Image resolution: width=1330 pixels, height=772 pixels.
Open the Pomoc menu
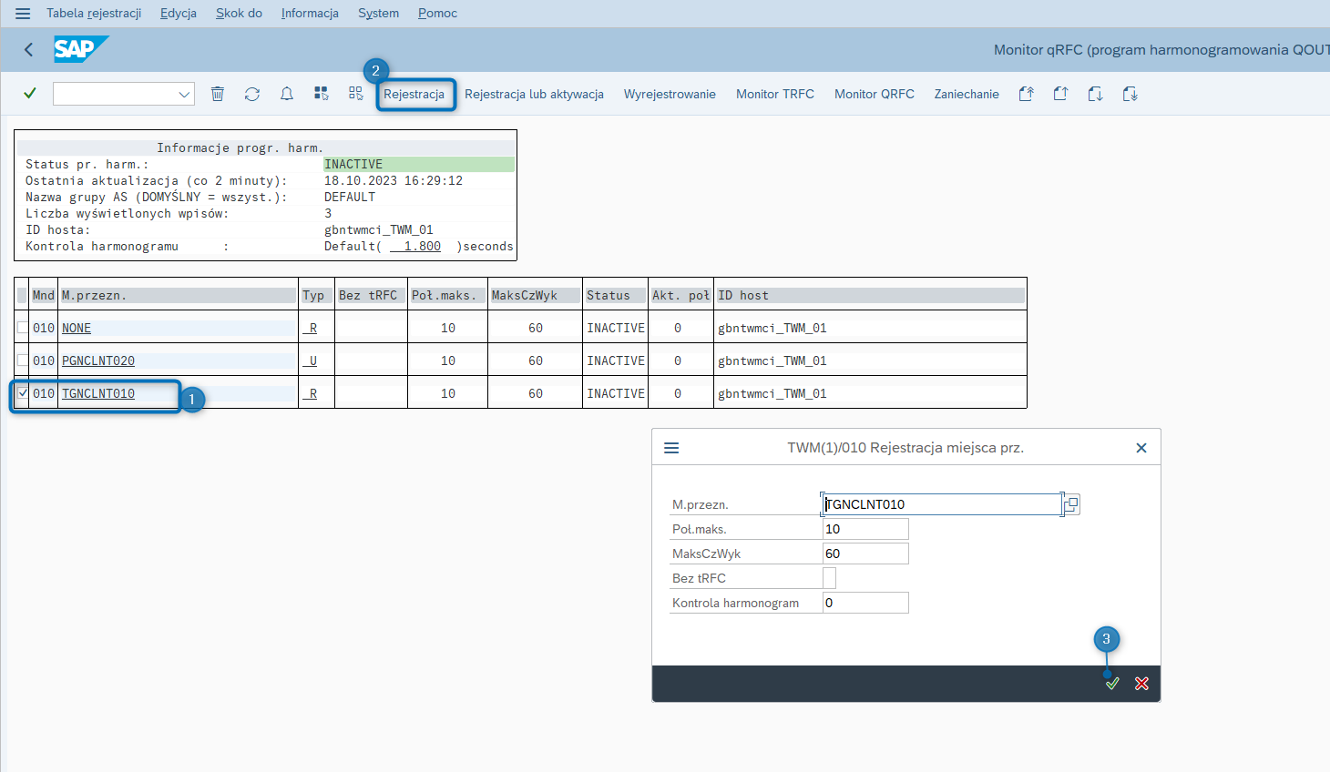click(x=437, y=14)
